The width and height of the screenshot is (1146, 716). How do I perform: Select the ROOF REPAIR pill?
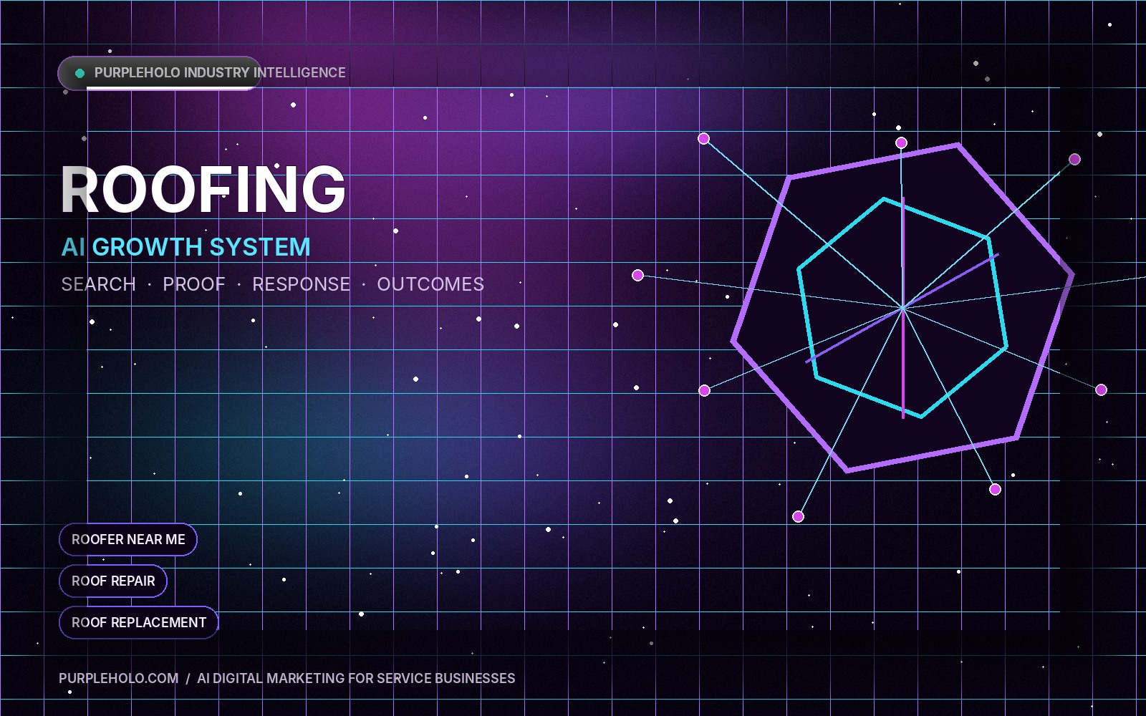point(113,581)
